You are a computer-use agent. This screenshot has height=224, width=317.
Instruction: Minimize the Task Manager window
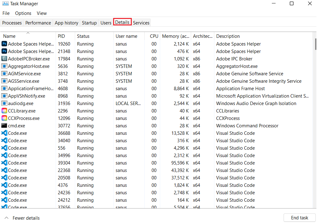[274, 3]
